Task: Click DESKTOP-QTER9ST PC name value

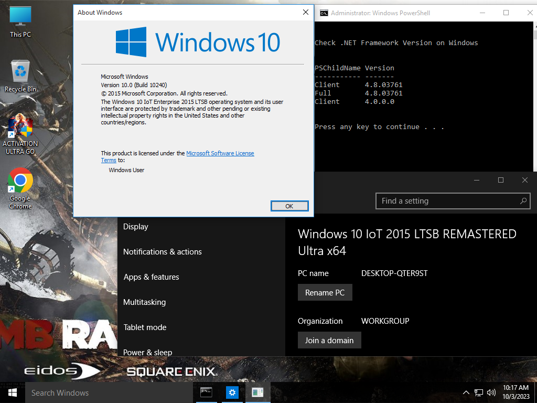Action: point(394,273)
